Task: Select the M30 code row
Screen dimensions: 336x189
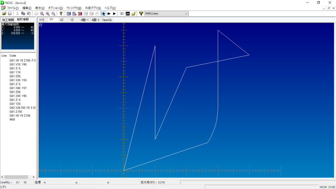Action: (12, 119)
